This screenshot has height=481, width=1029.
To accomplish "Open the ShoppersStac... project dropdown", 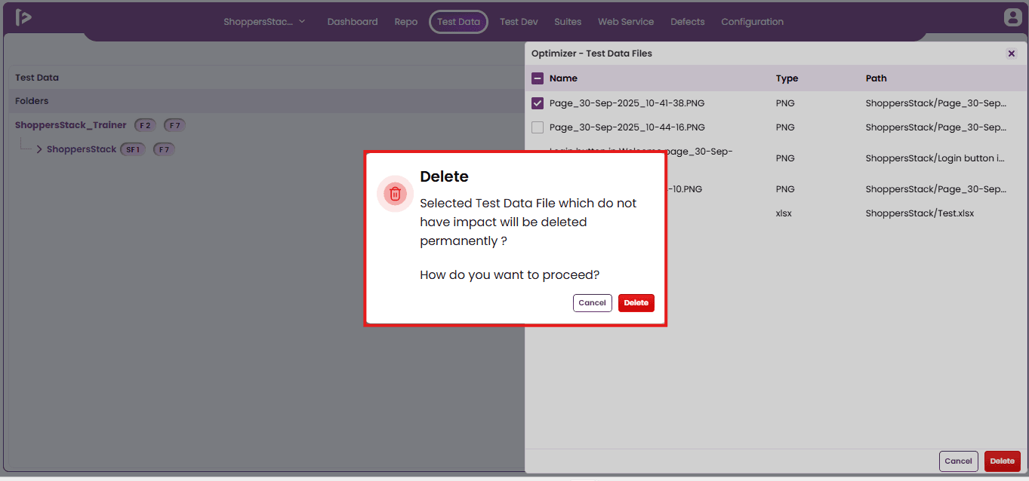I will [264, 22].
